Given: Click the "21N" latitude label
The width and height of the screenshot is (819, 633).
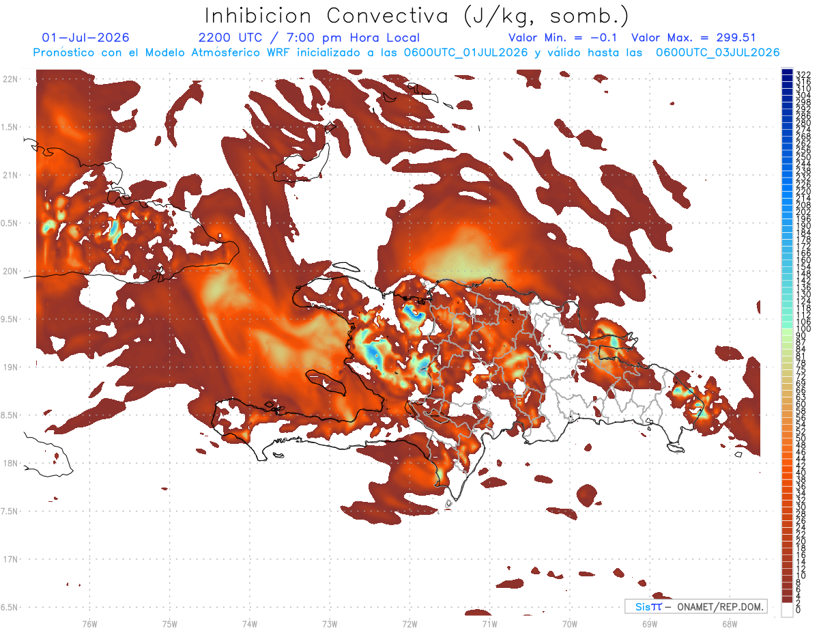Looking at the screenshot, I should click(x=10, y=175).
